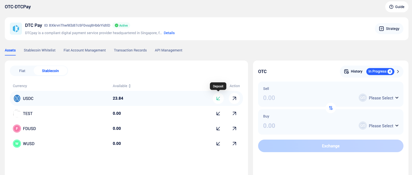The height and width of the screenshot is (175, 412).
Task: View In Progress OTC orders
Action: 380,72
